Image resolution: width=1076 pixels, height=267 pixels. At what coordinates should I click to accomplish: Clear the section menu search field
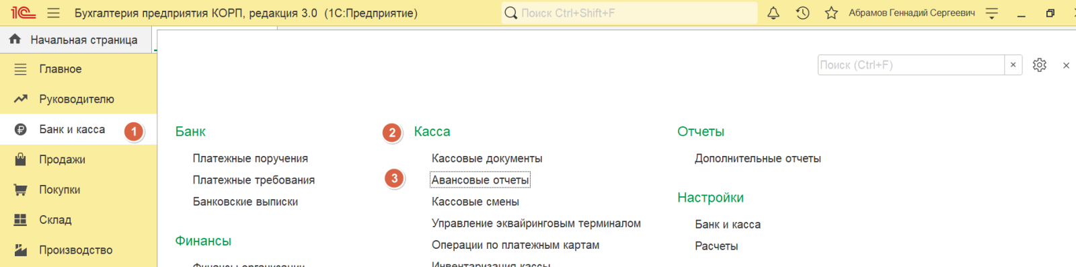[x=1013, y=65]
